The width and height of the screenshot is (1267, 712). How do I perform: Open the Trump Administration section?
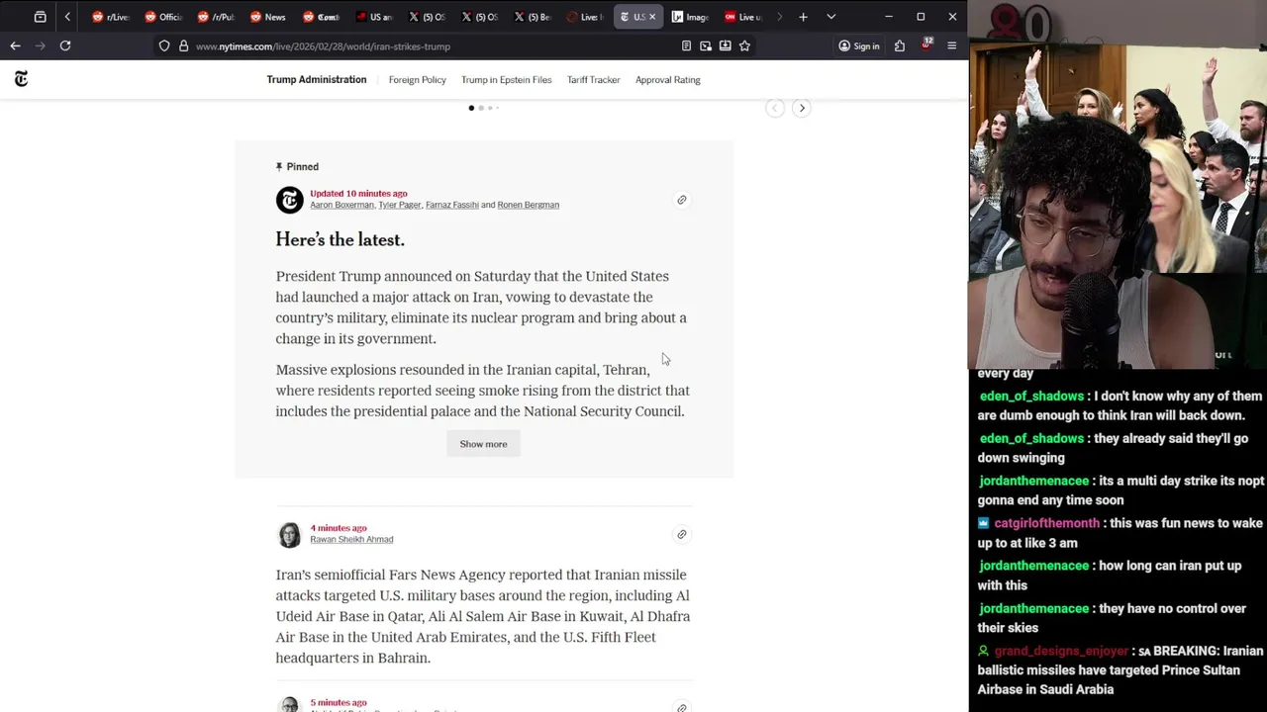coord(316,79)
